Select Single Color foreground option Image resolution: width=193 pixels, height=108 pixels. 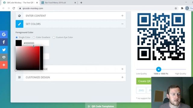(x=17, y=37)
